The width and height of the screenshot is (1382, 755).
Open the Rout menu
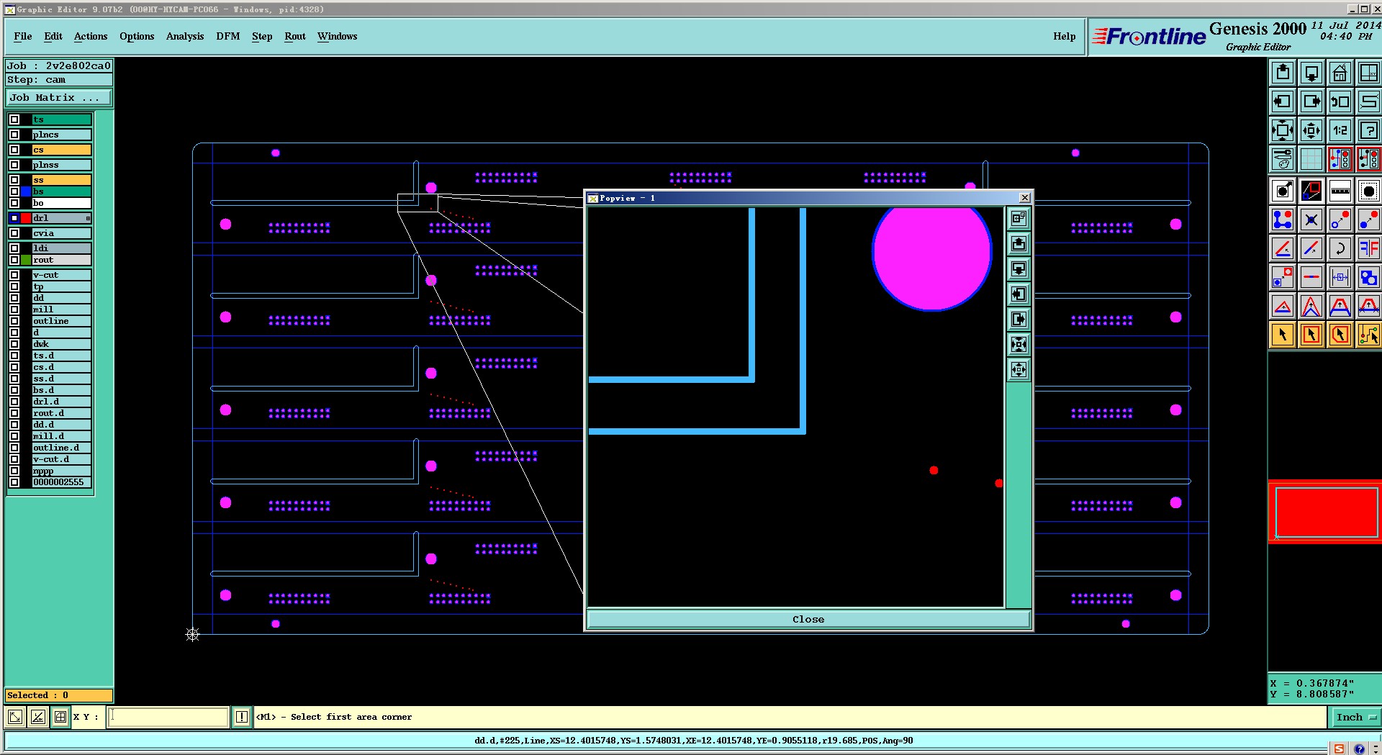coord(295,37)
